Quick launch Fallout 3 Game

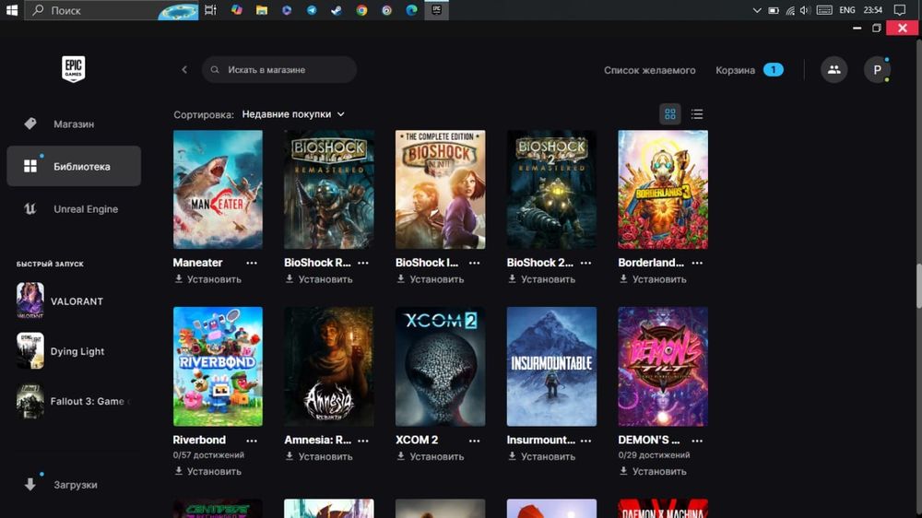click(74, 401)
